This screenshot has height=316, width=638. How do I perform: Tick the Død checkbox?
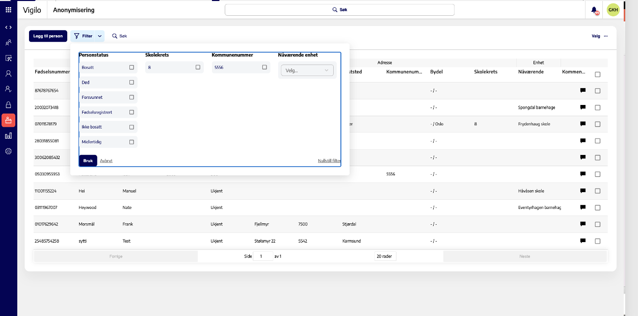(x=131, y=82)
